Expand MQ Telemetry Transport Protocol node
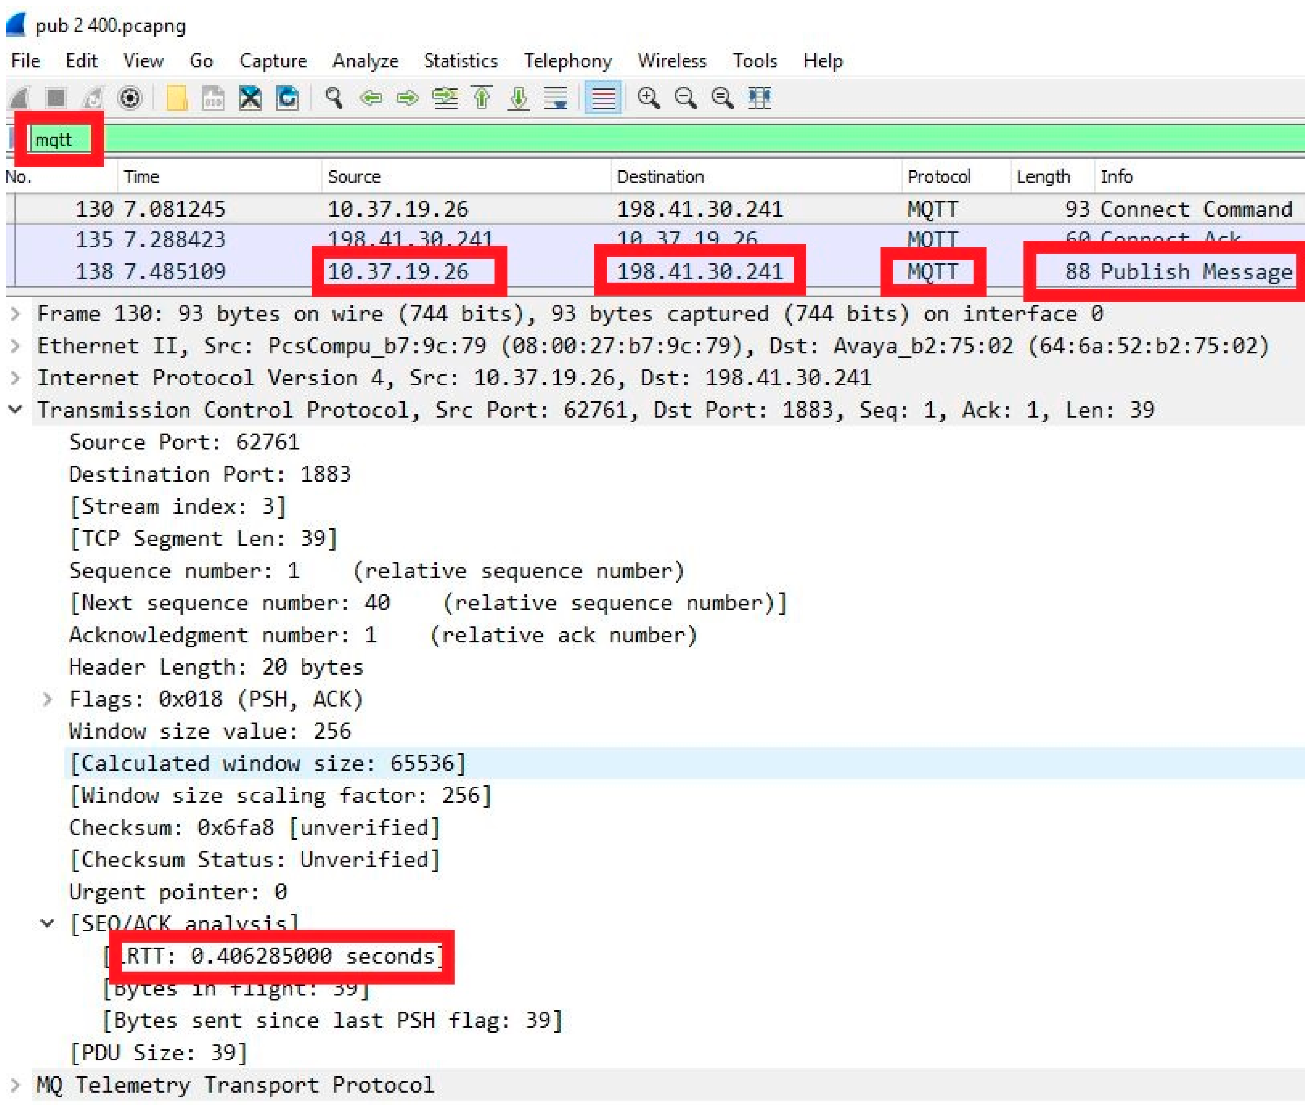Image resolution: width=1311 pixels, height=1107 pixels. (16, 1084)
